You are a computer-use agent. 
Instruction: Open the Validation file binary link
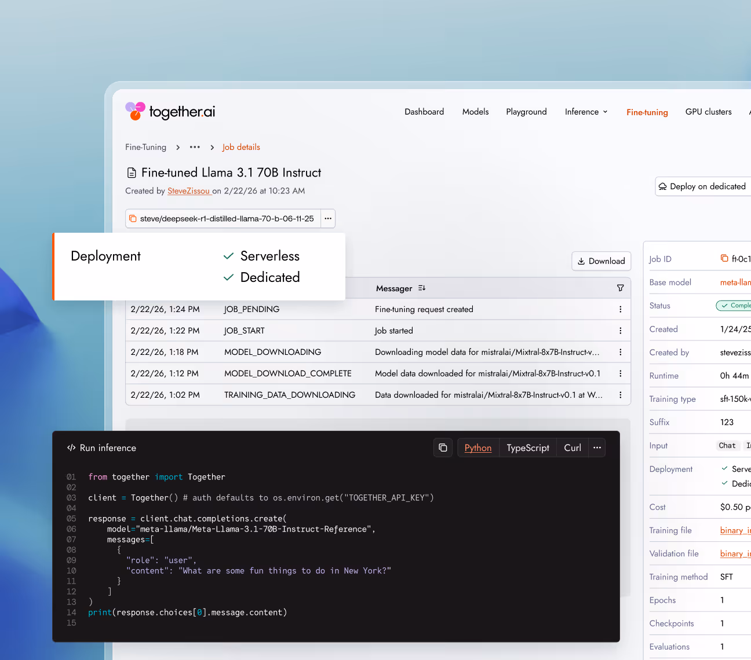coord(735,553)
